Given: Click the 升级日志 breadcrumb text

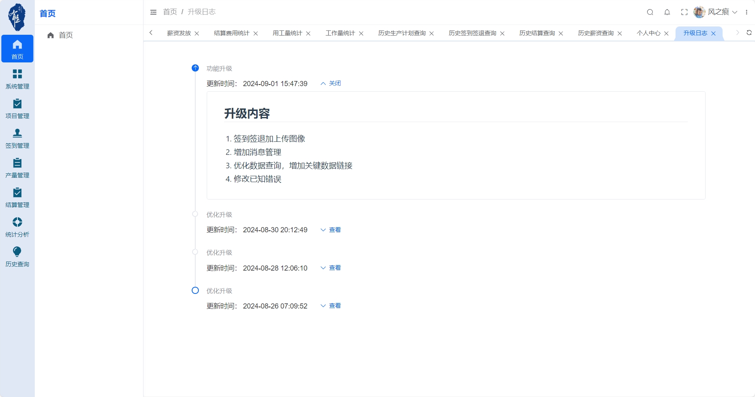Looking at the screenshot, I should [202, 12].
